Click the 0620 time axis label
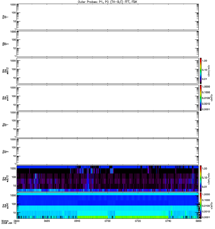 click(x=47, y=221)
